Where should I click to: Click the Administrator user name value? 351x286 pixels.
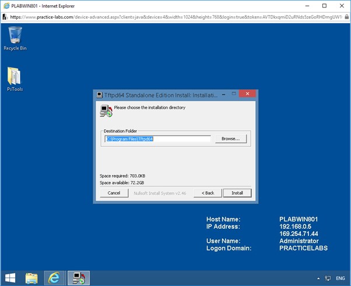point(299,241)
